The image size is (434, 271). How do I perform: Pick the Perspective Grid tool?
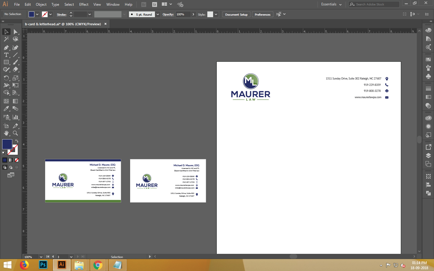pos(15,92)
